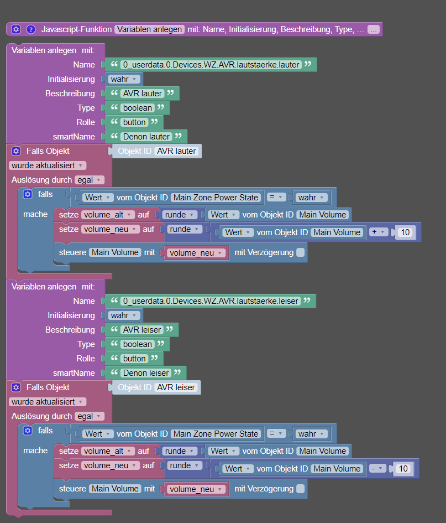Toggle 'mit Verzögerung' checkbox in AVR leiser block
The image size is (446, 523).
tap(301, 489)
